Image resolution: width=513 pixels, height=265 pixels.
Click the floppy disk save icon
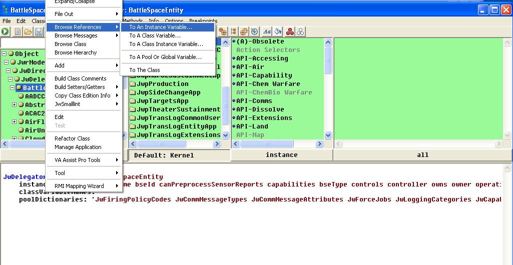coord(38,32)
